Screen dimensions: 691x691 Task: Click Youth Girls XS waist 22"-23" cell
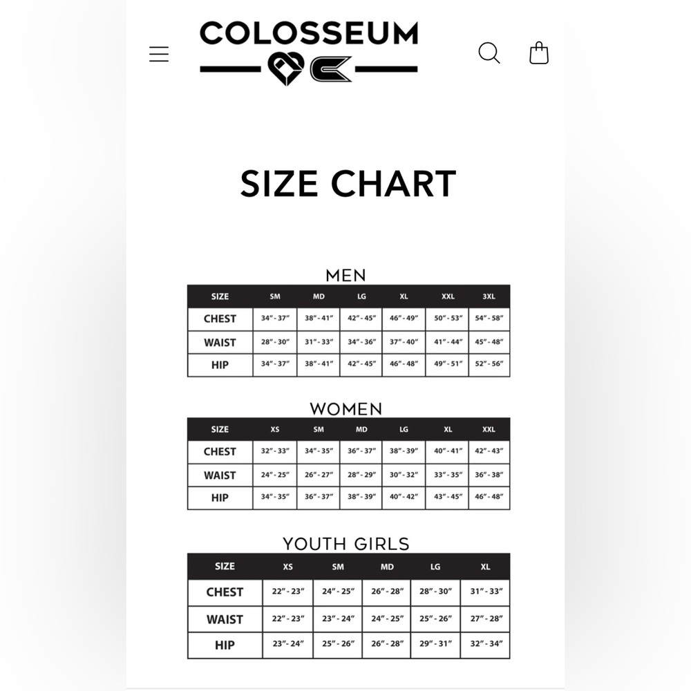[x=287, y=619]
